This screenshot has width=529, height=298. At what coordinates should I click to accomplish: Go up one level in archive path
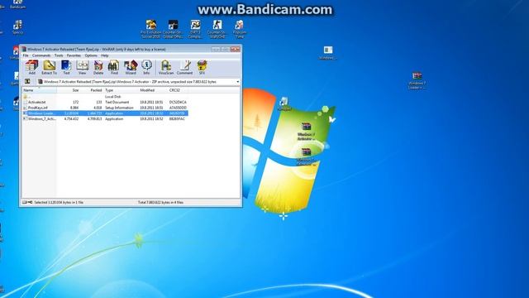27,81
